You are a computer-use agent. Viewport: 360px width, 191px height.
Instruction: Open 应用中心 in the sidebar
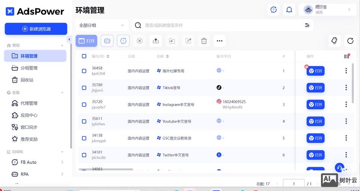35,115
